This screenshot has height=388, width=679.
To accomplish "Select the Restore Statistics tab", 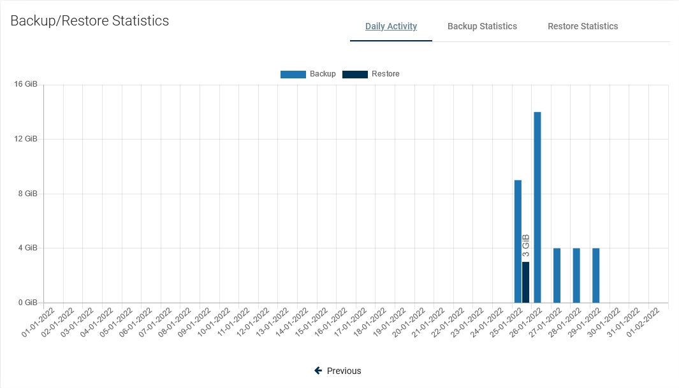I will click(583, 27).
